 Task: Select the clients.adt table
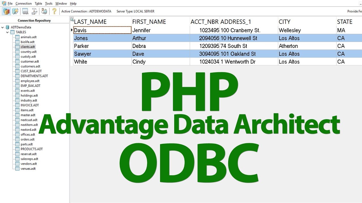[28, 47]
